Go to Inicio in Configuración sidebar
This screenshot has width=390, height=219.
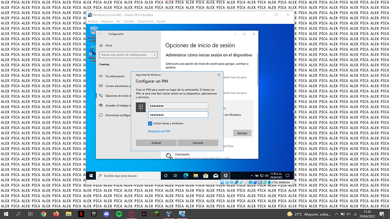pos(106,45)
